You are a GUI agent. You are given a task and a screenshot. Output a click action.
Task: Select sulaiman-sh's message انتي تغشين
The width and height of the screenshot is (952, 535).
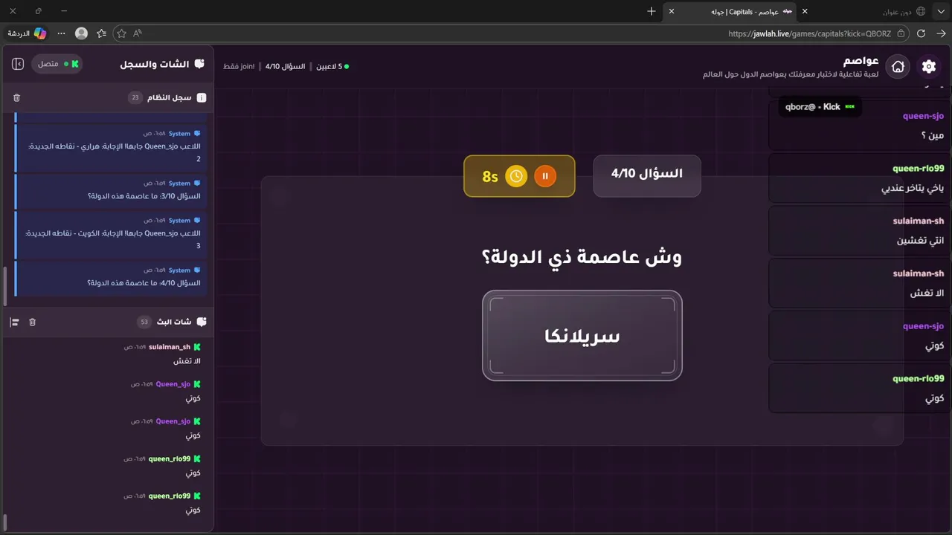click(921, 240)
